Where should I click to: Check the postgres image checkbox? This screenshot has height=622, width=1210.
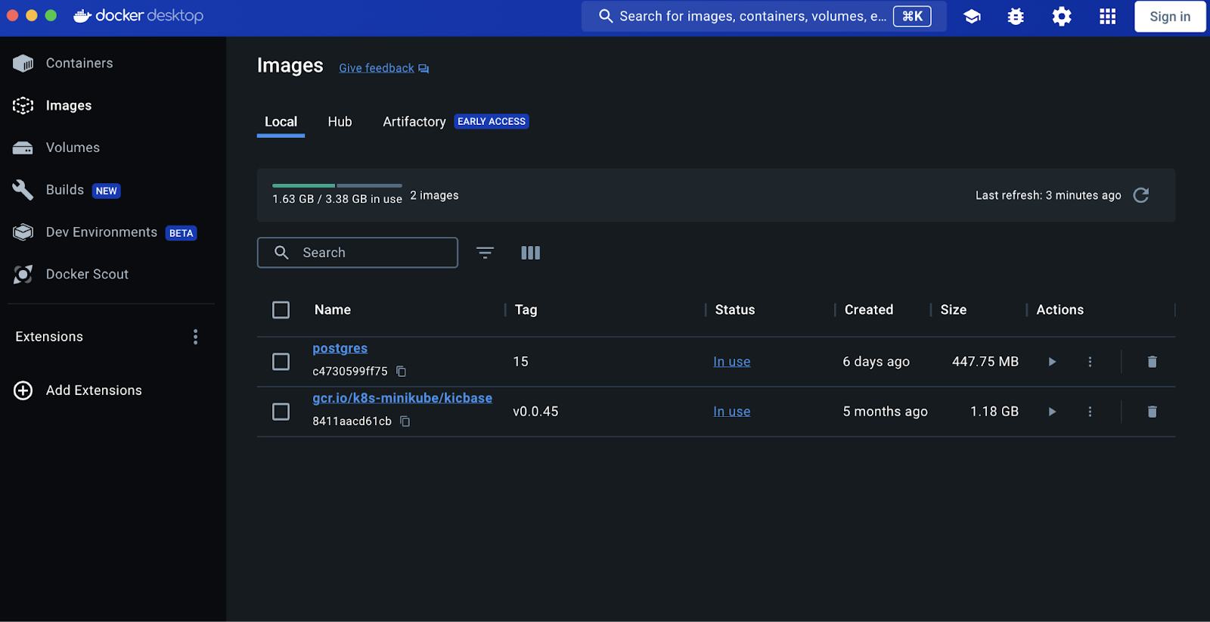pyautogui.click(x=281, y=362)
